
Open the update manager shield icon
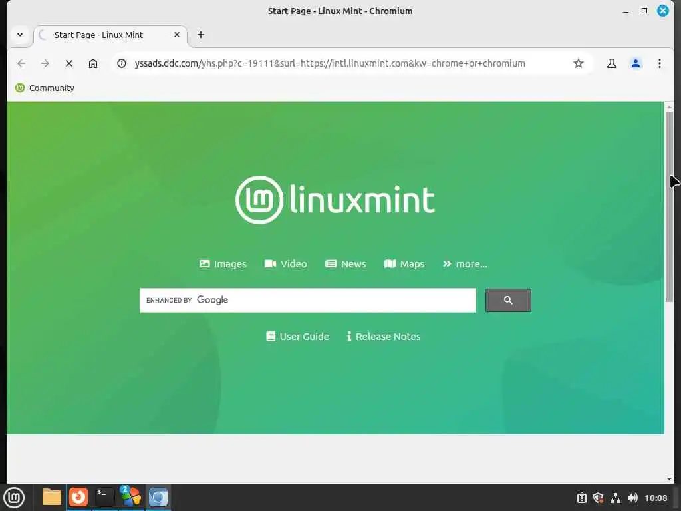pyautogui.click(x=598, y=498)
